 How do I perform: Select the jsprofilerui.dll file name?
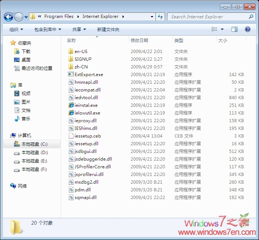[x=89, y=174]
